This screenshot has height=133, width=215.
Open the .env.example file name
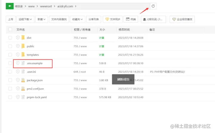coord(35,63)
